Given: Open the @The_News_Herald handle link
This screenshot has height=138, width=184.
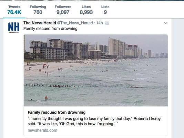Looking at the screenshot, I should point(75,23).
